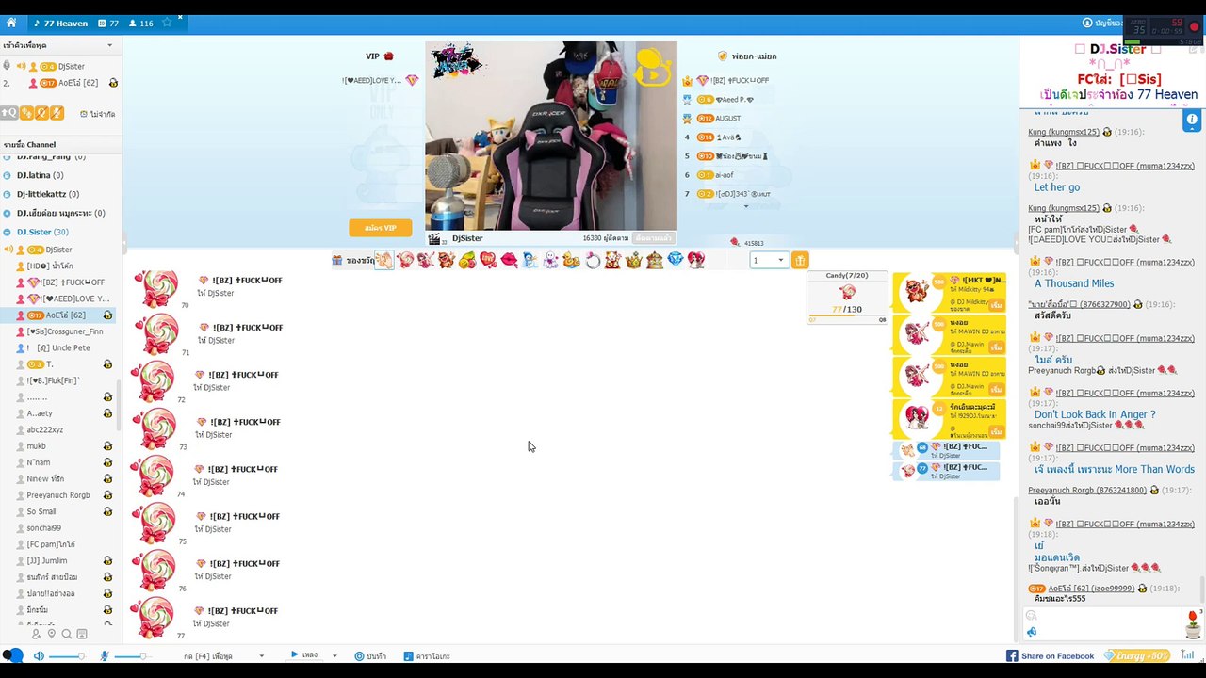Click the grey Q queue-up button
Screen dimensions: 1206x678
9,113
